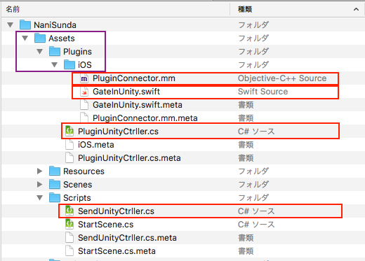The width and height of the screenshot is (365, 261).
Task: Select the iOS.meta file name
Action: [96, 145]
